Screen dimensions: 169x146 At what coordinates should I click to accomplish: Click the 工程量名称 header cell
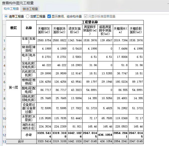90,22
